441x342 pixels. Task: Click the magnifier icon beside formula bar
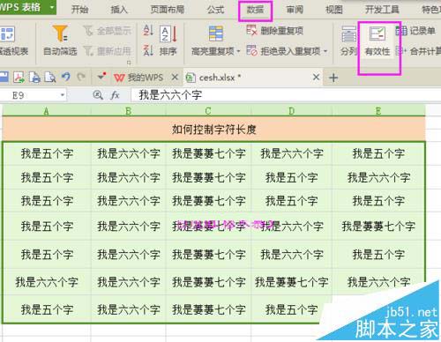[98, 95]
